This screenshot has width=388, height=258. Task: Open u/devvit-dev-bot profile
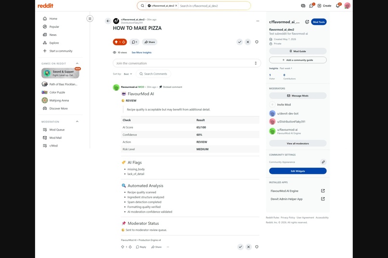click(287, 113)
